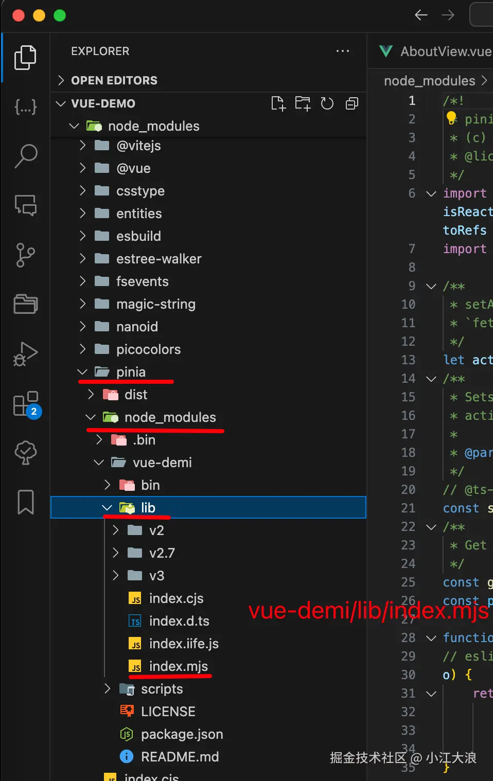Go forward with the right arrow
The height and width of the screenshot is (781, 493).
(448, 15)
